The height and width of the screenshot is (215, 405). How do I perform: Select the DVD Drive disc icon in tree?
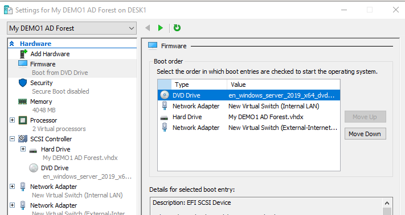[34, 168]
